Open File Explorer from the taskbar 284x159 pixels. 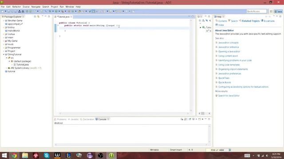coord(25,155)
